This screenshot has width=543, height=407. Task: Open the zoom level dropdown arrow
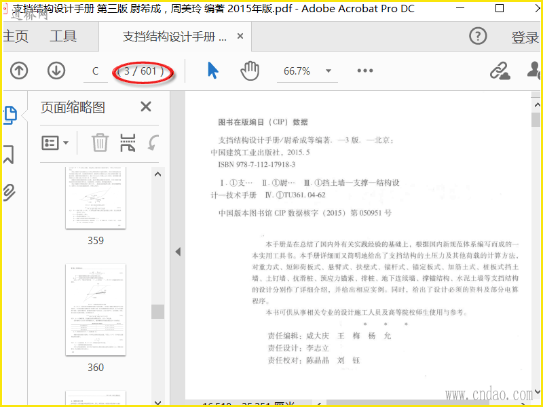pos(329,71)
